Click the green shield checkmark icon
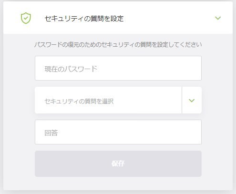Screen dimensions: 236x194 (x=26, y=18)
